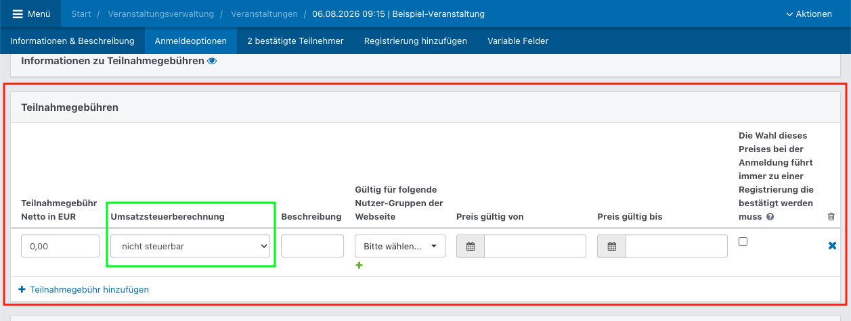Click calendar icon for Preis gültig von
Screen dimensions: 851x321
click(x=471, y=246)
